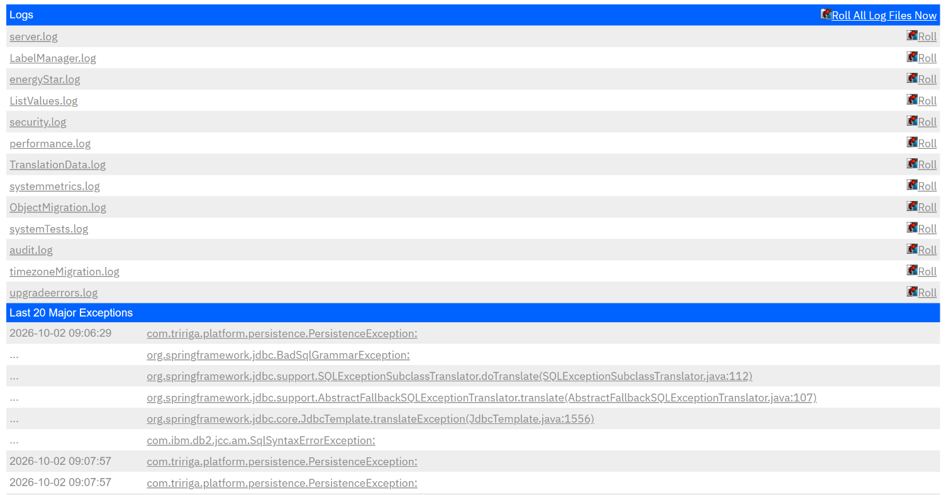The height and width of the screenshot is (495, 951).
Task: Open the upgradeerrors.log link
Action: point(53,293)
